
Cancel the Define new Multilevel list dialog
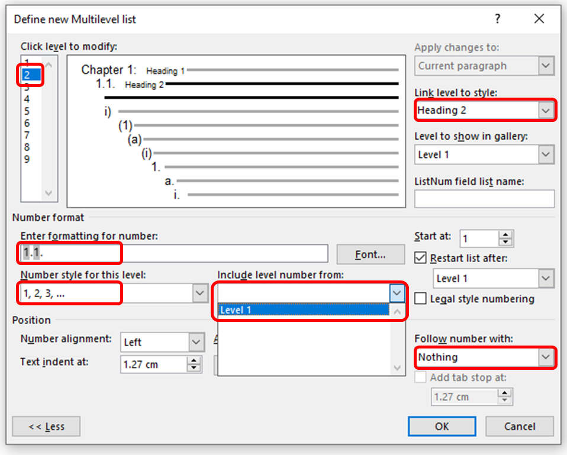pyautogui.click(x=519, y=426)
